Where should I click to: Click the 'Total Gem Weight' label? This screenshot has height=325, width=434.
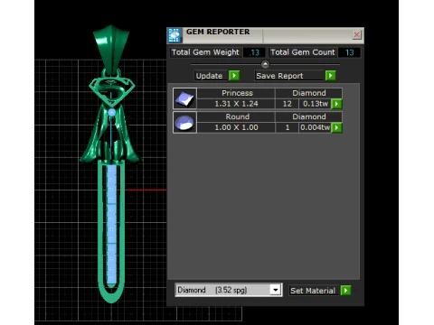tap(205, 52)
